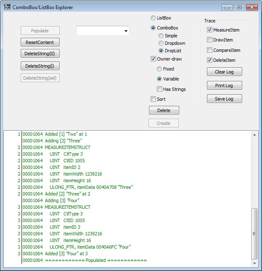The height and width of the screenshot is (271, 262).
Task: Enable the Sort checkbox
Action: click(x=153, y=99)
